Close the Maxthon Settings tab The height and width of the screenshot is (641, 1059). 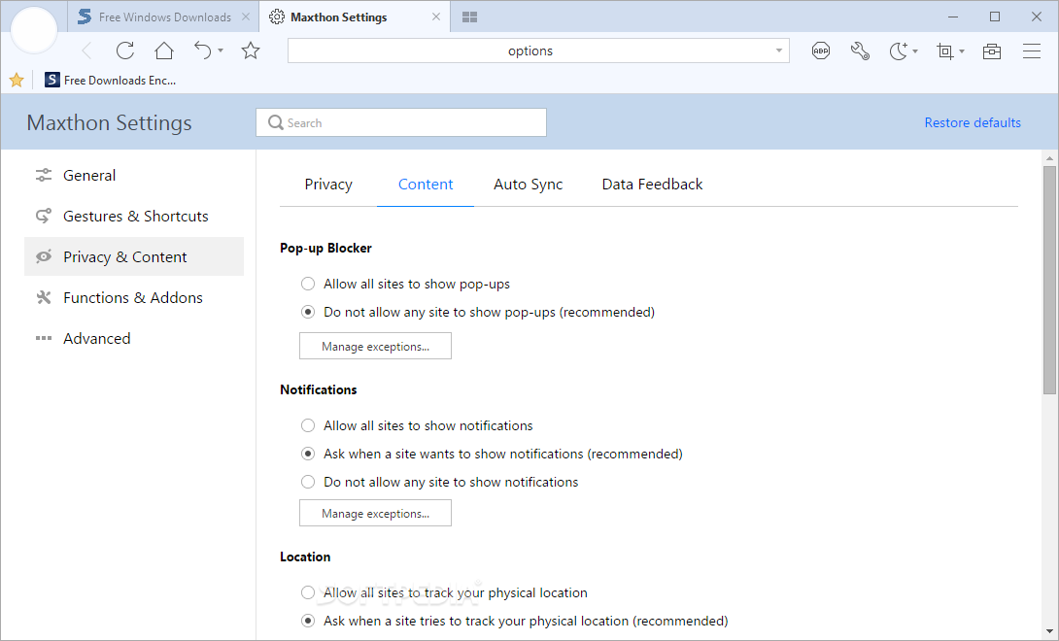pyautogui.click(x=436, y=17)
